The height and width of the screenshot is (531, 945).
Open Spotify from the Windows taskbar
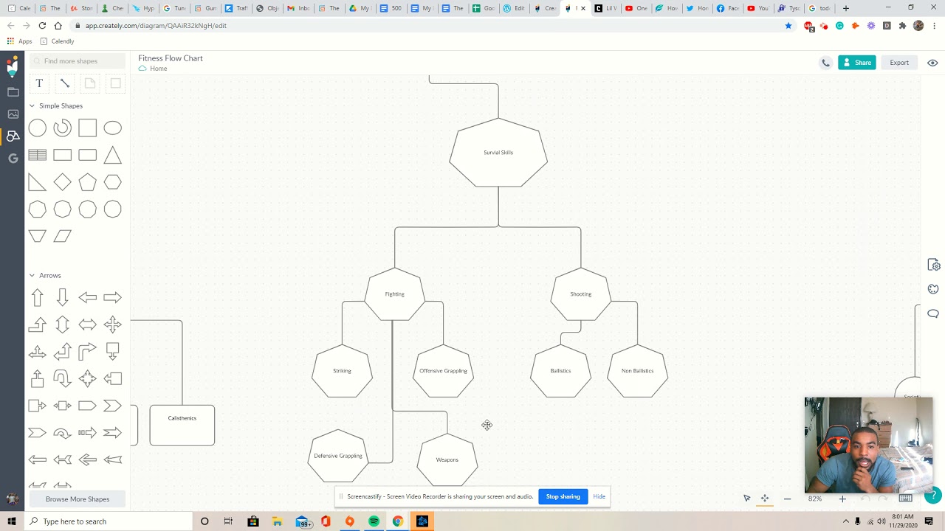[374, 521]
